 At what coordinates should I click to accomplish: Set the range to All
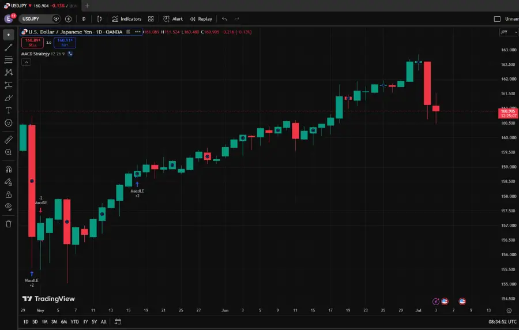pyautogui.click(x=104, y=321)
